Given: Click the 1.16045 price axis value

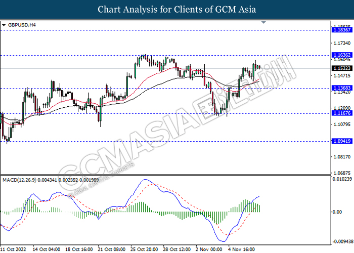Looking at the screenshot, I should [342, 59].
